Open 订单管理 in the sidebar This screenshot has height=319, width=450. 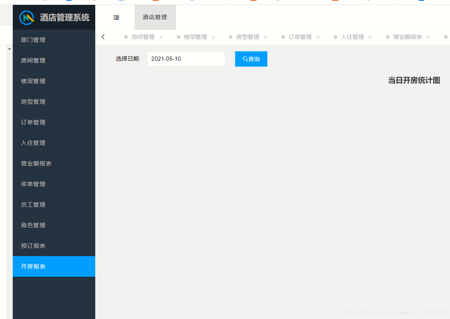tap(54, 122)
